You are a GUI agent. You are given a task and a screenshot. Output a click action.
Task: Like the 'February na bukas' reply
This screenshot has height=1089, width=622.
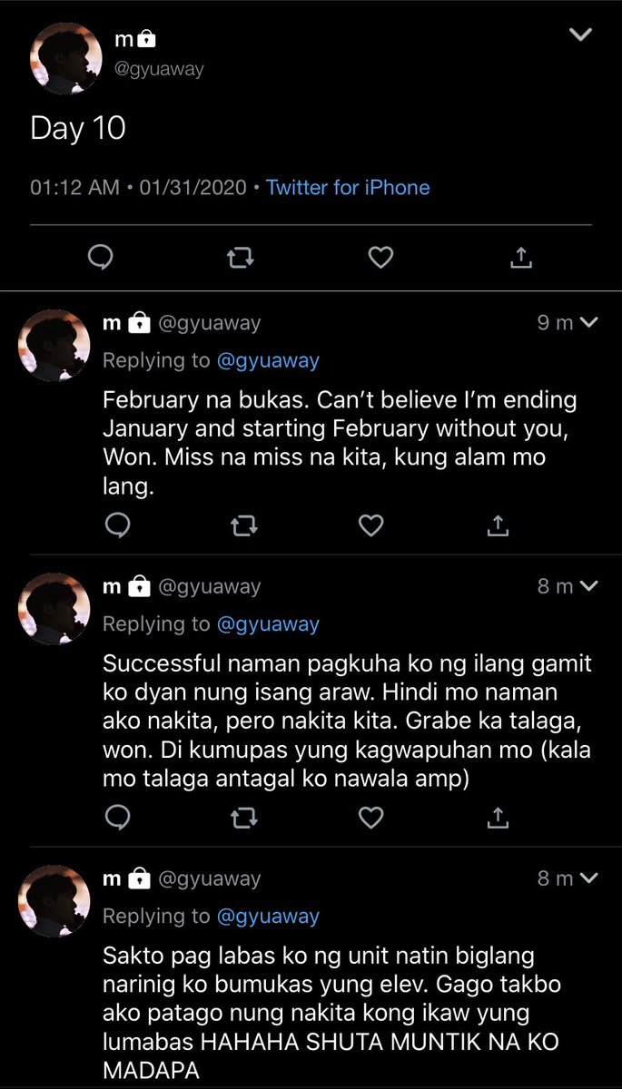point(370,525)
